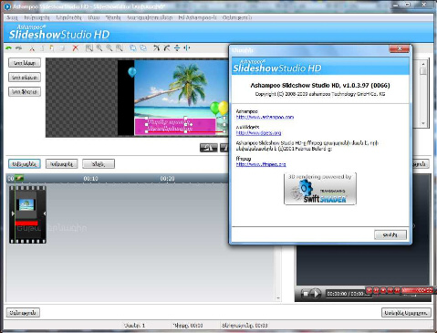The image size is (437, 333).
Task: Click the close button at About dialog bottom
Action: pos(390,234)
